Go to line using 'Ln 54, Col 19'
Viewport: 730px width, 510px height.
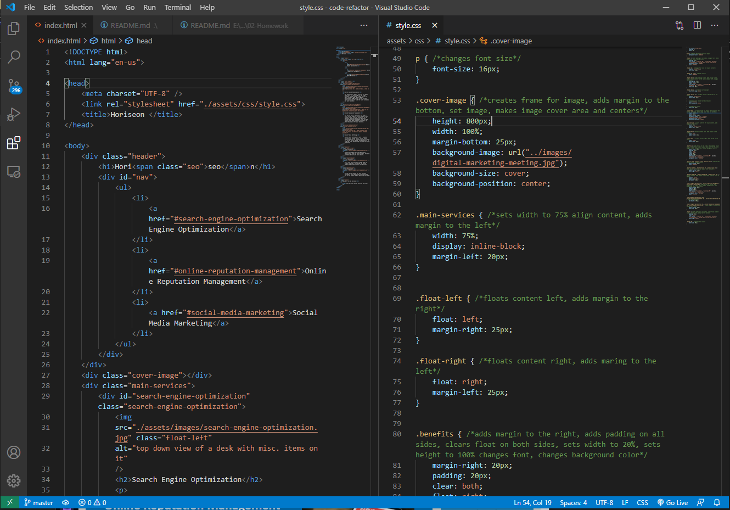click(532, 502)
